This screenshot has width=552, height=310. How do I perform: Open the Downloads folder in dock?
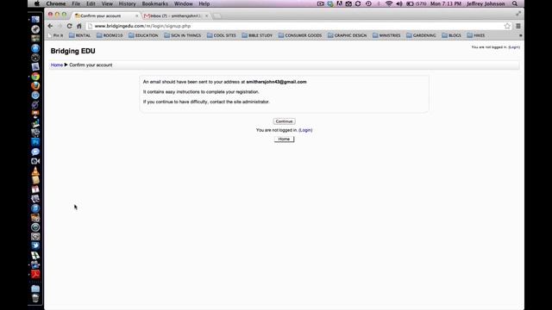pos(35,288)
